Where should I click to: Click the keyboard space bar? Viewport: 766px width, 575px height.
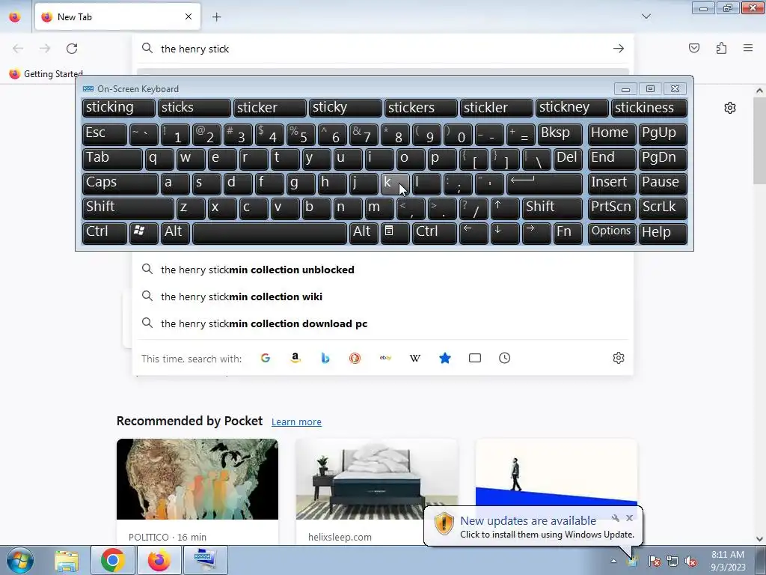269,234
